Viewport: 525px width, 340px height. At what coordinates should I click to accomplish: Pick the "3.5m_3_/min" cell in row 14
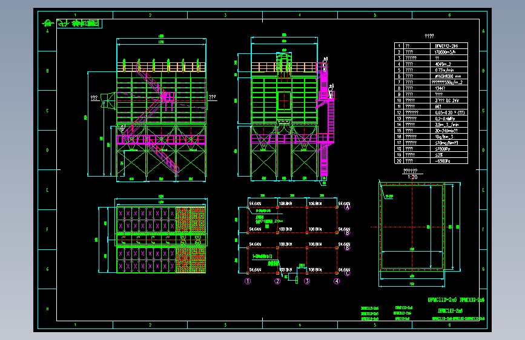[x=447, y=125]
